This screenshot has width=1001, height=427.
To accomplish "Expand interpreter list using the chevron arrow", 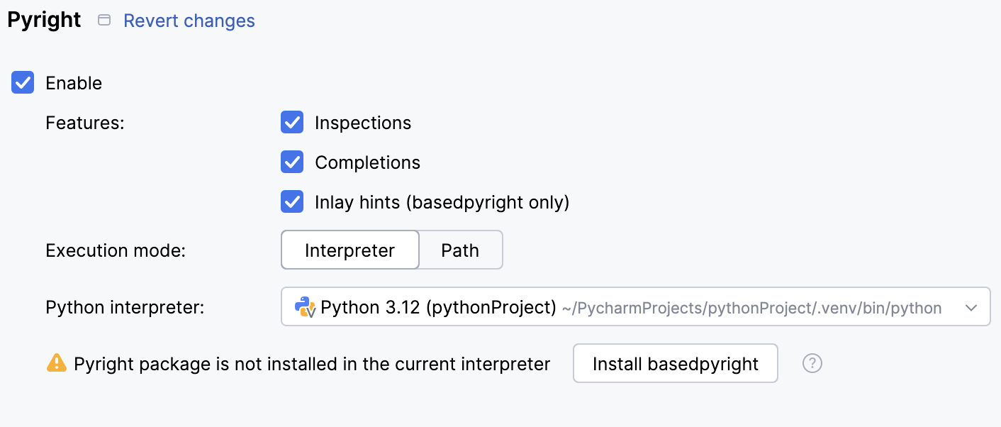I will click(971, 308).
